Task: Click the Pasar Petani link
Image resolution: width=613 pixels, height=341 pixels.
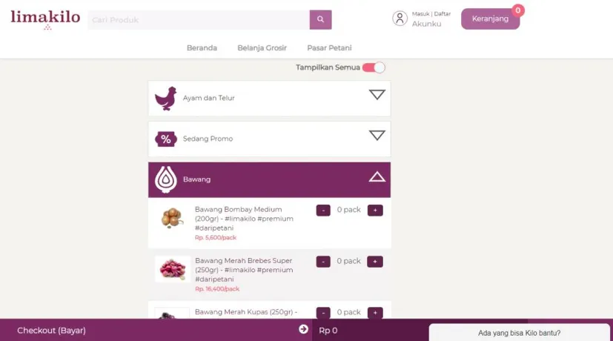Action: point(329,47)
